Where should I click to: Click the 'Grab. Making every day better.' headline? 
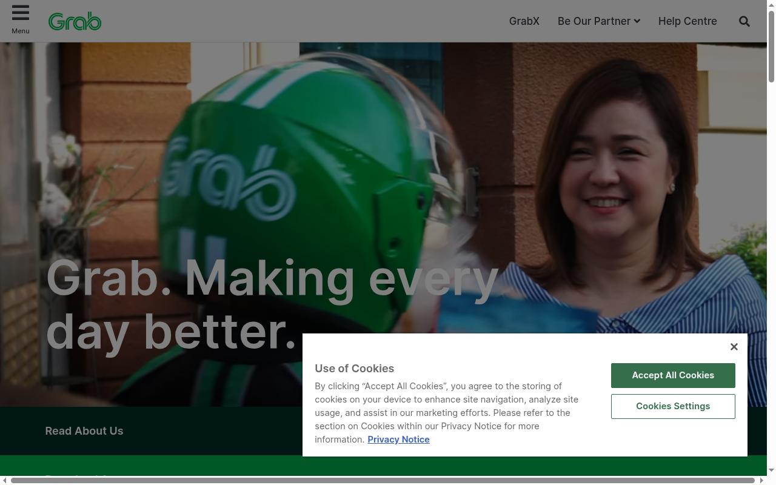[x=273, y=304]
